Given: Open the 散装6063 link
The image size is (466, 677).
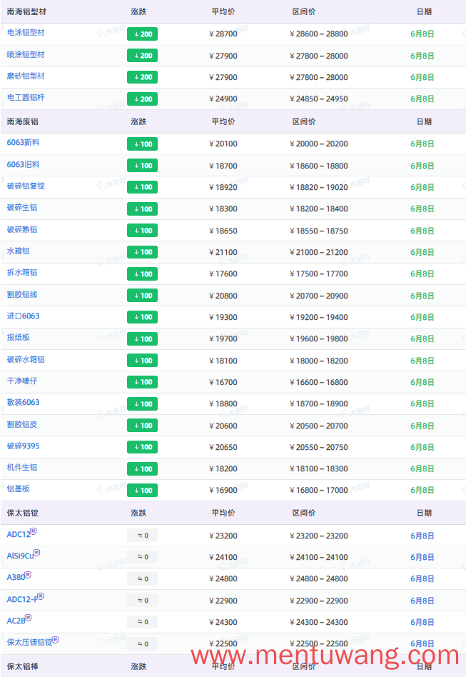Looking at the screenshot, I should 24,402.
